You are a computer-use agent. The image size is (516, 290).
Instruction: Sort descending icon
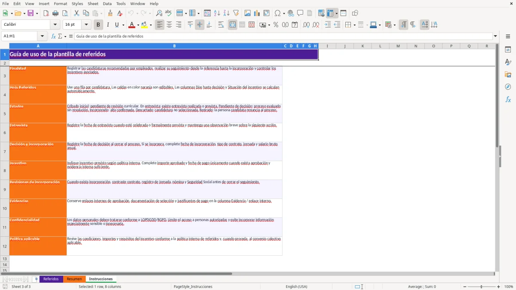click(x=226, y=13)
